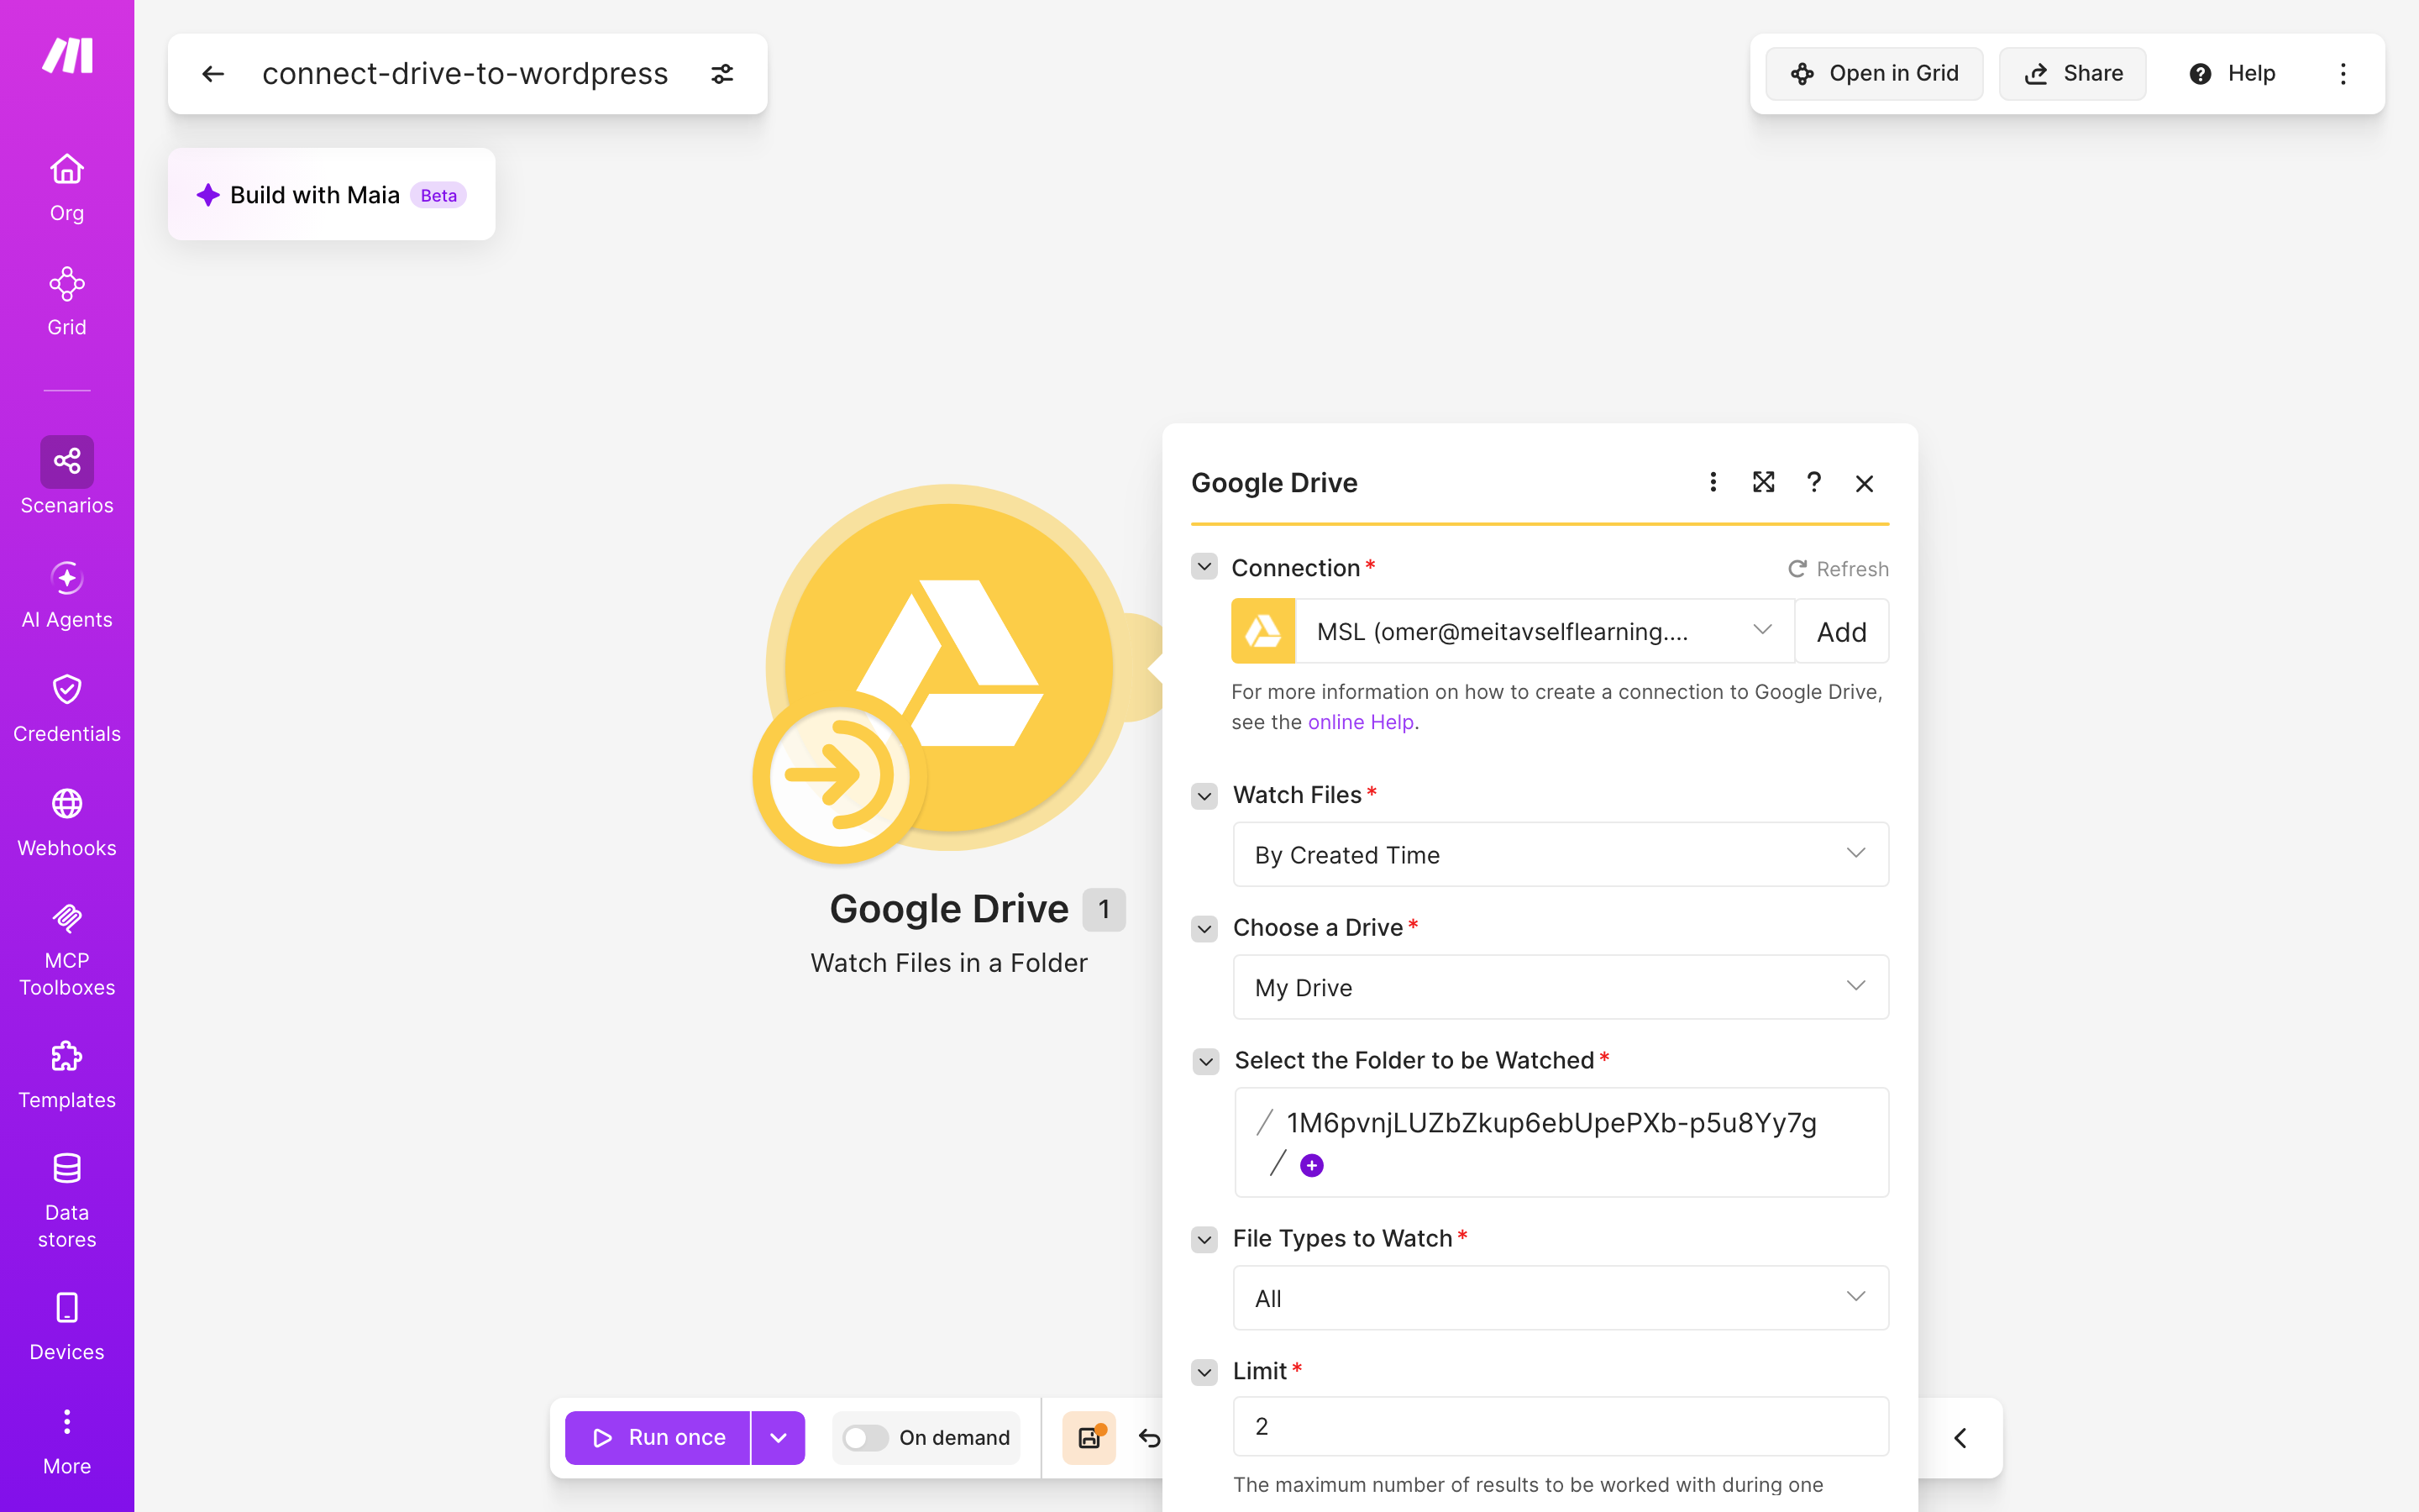The image size is (2419, 1512).
Task: Click the Share button
Action: pyautogui.click(x=2073, y=74)
